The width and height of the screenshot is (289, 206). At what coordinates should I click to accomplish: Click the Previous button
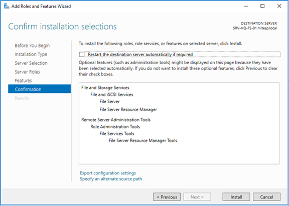tap(167, 197)
